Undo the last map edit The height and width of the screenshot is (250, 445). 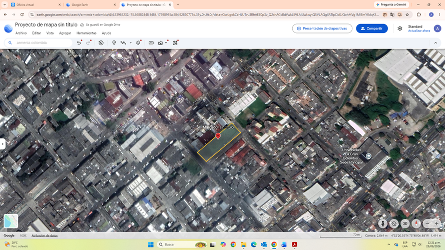(79, 43)
